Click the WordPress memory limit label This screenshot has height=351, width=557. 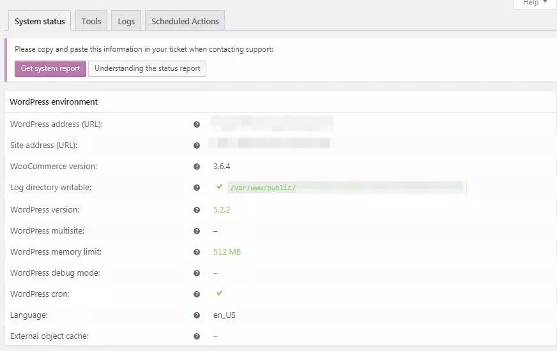tap(56, 252)
